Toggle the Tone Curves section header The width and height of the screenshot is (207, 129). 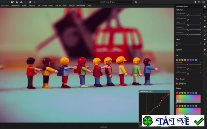(x=180, y=79)
